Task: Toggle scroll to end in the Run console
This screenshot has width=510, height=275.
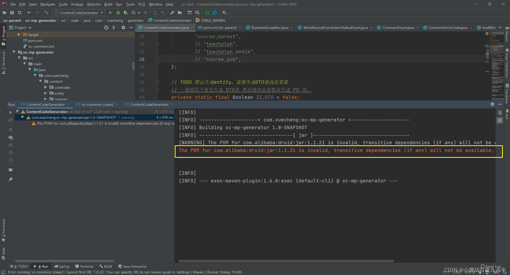Action: coord(500,120)
